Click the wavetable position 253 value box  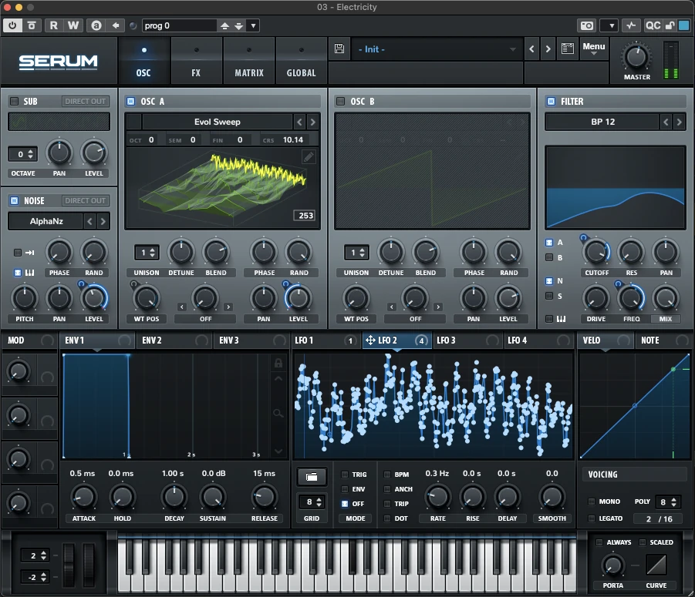tap(305, 216)
